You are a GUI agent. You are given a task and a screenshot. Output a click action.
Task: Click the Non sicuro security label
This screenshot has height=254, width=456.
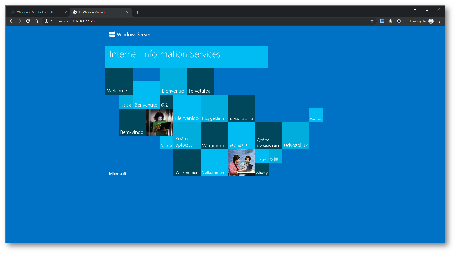click(59, 21)
